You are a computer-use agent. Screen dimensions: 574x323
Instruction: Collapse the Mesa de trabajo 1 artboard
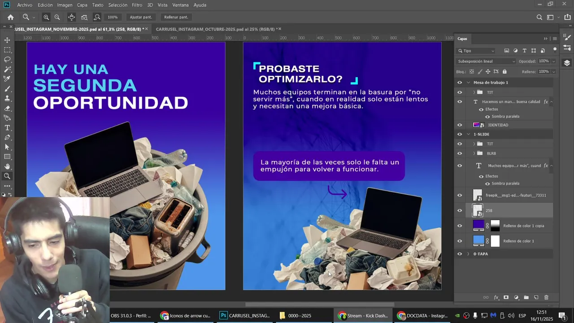(x=468, y=83)
